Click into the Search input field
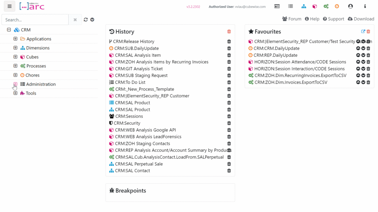This screenshot has width=378, height=212. click(35, 20)
